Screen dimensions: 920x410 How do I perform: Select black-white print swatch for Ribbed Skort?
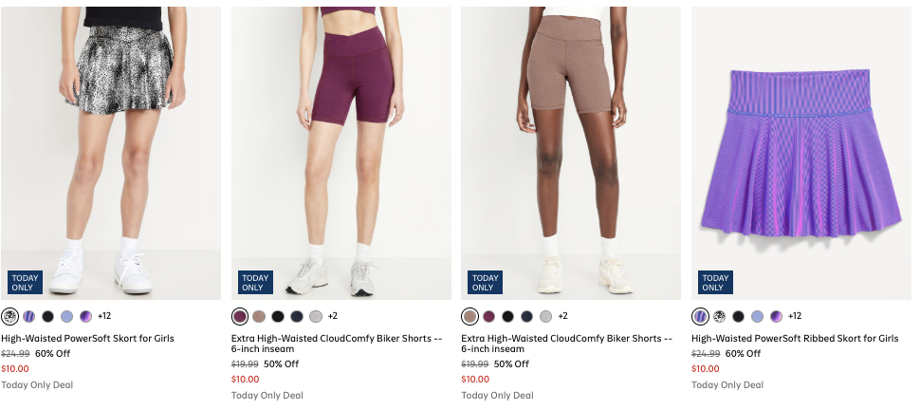pyautogui.click(x=720, y=316)
